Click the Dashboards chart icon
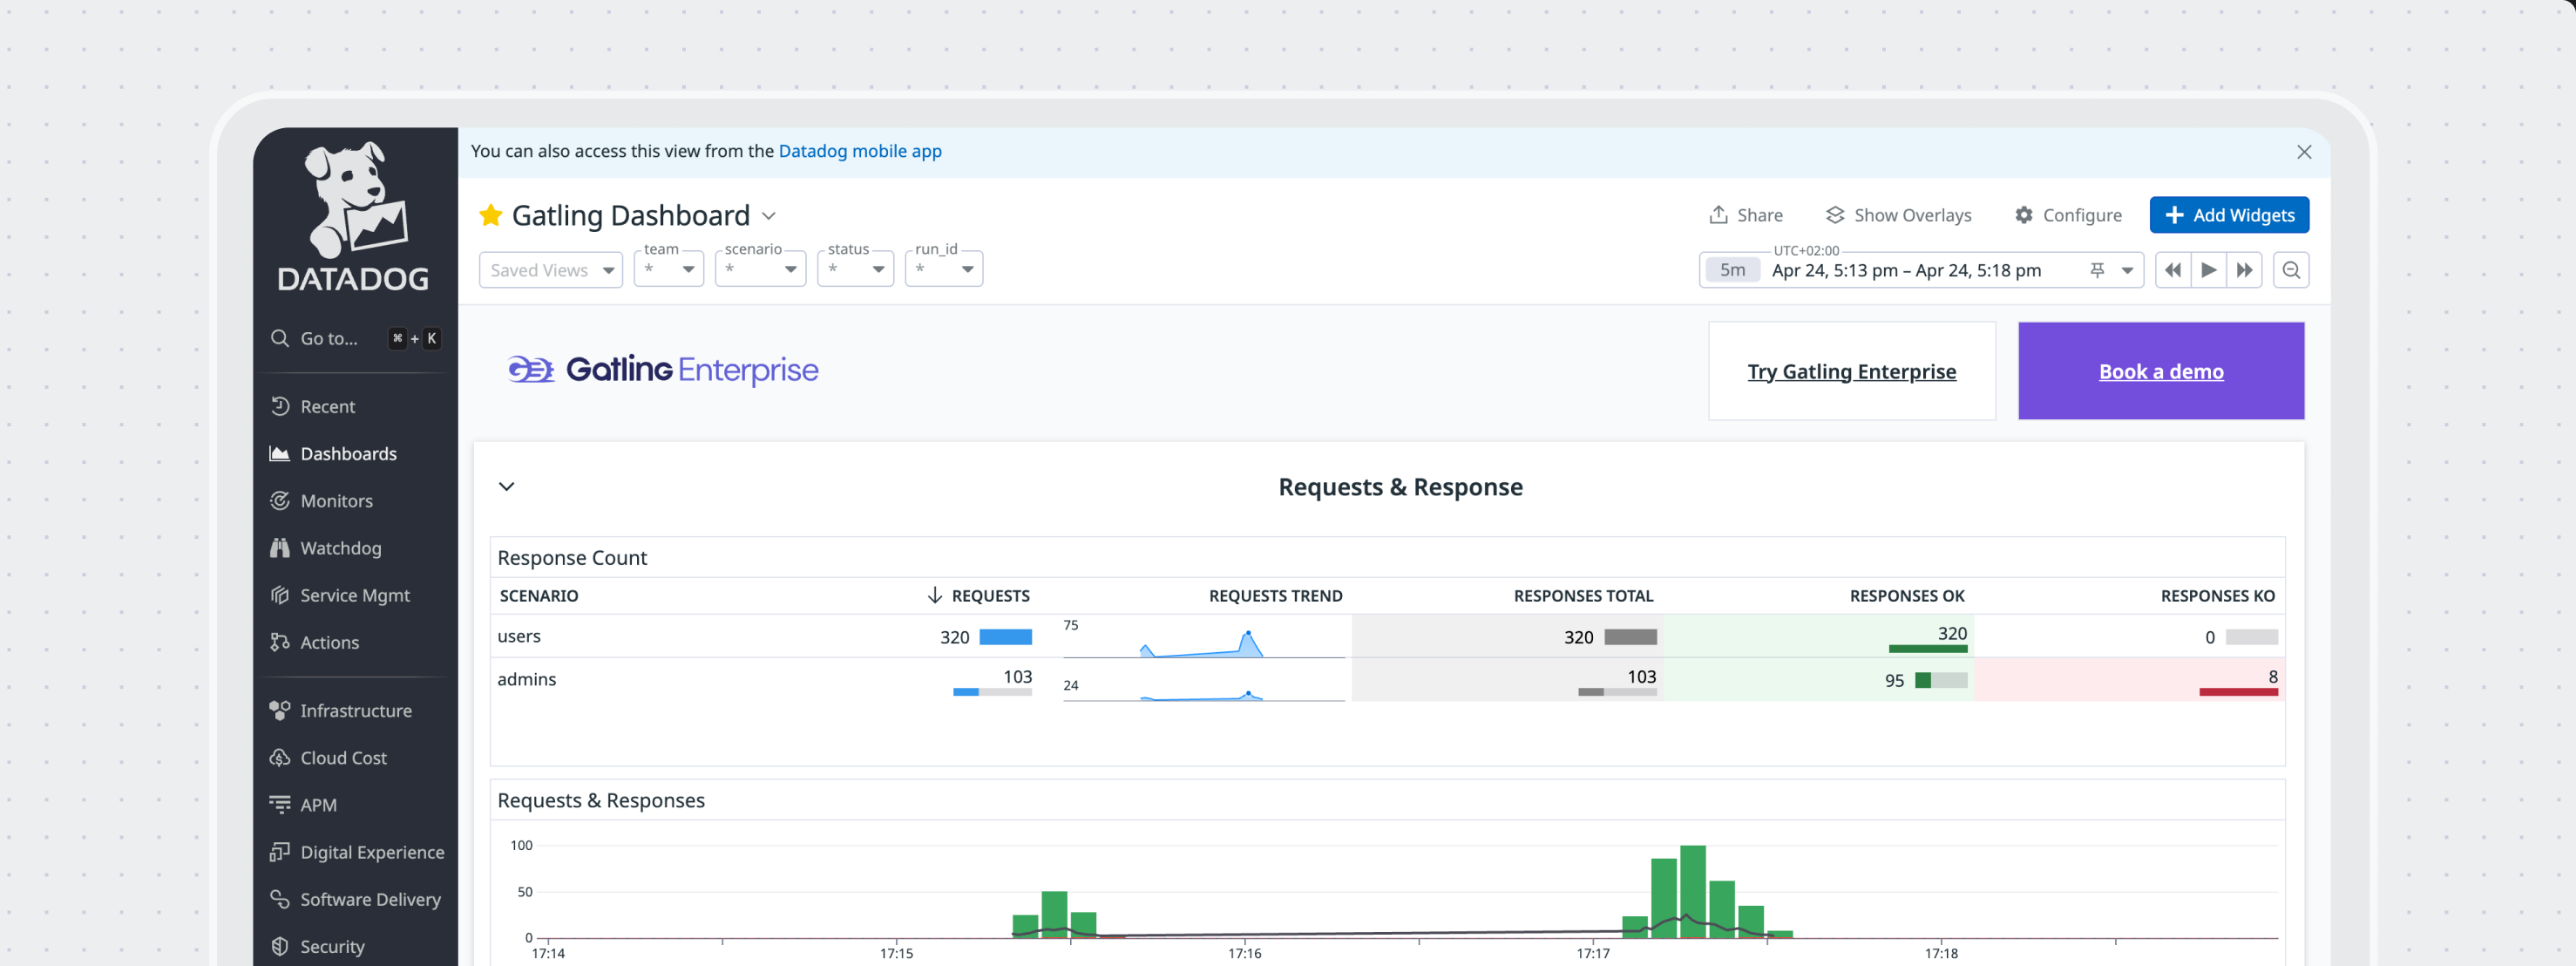The width and height of the screenshot is (2576, 966). [x=280, y=453]
